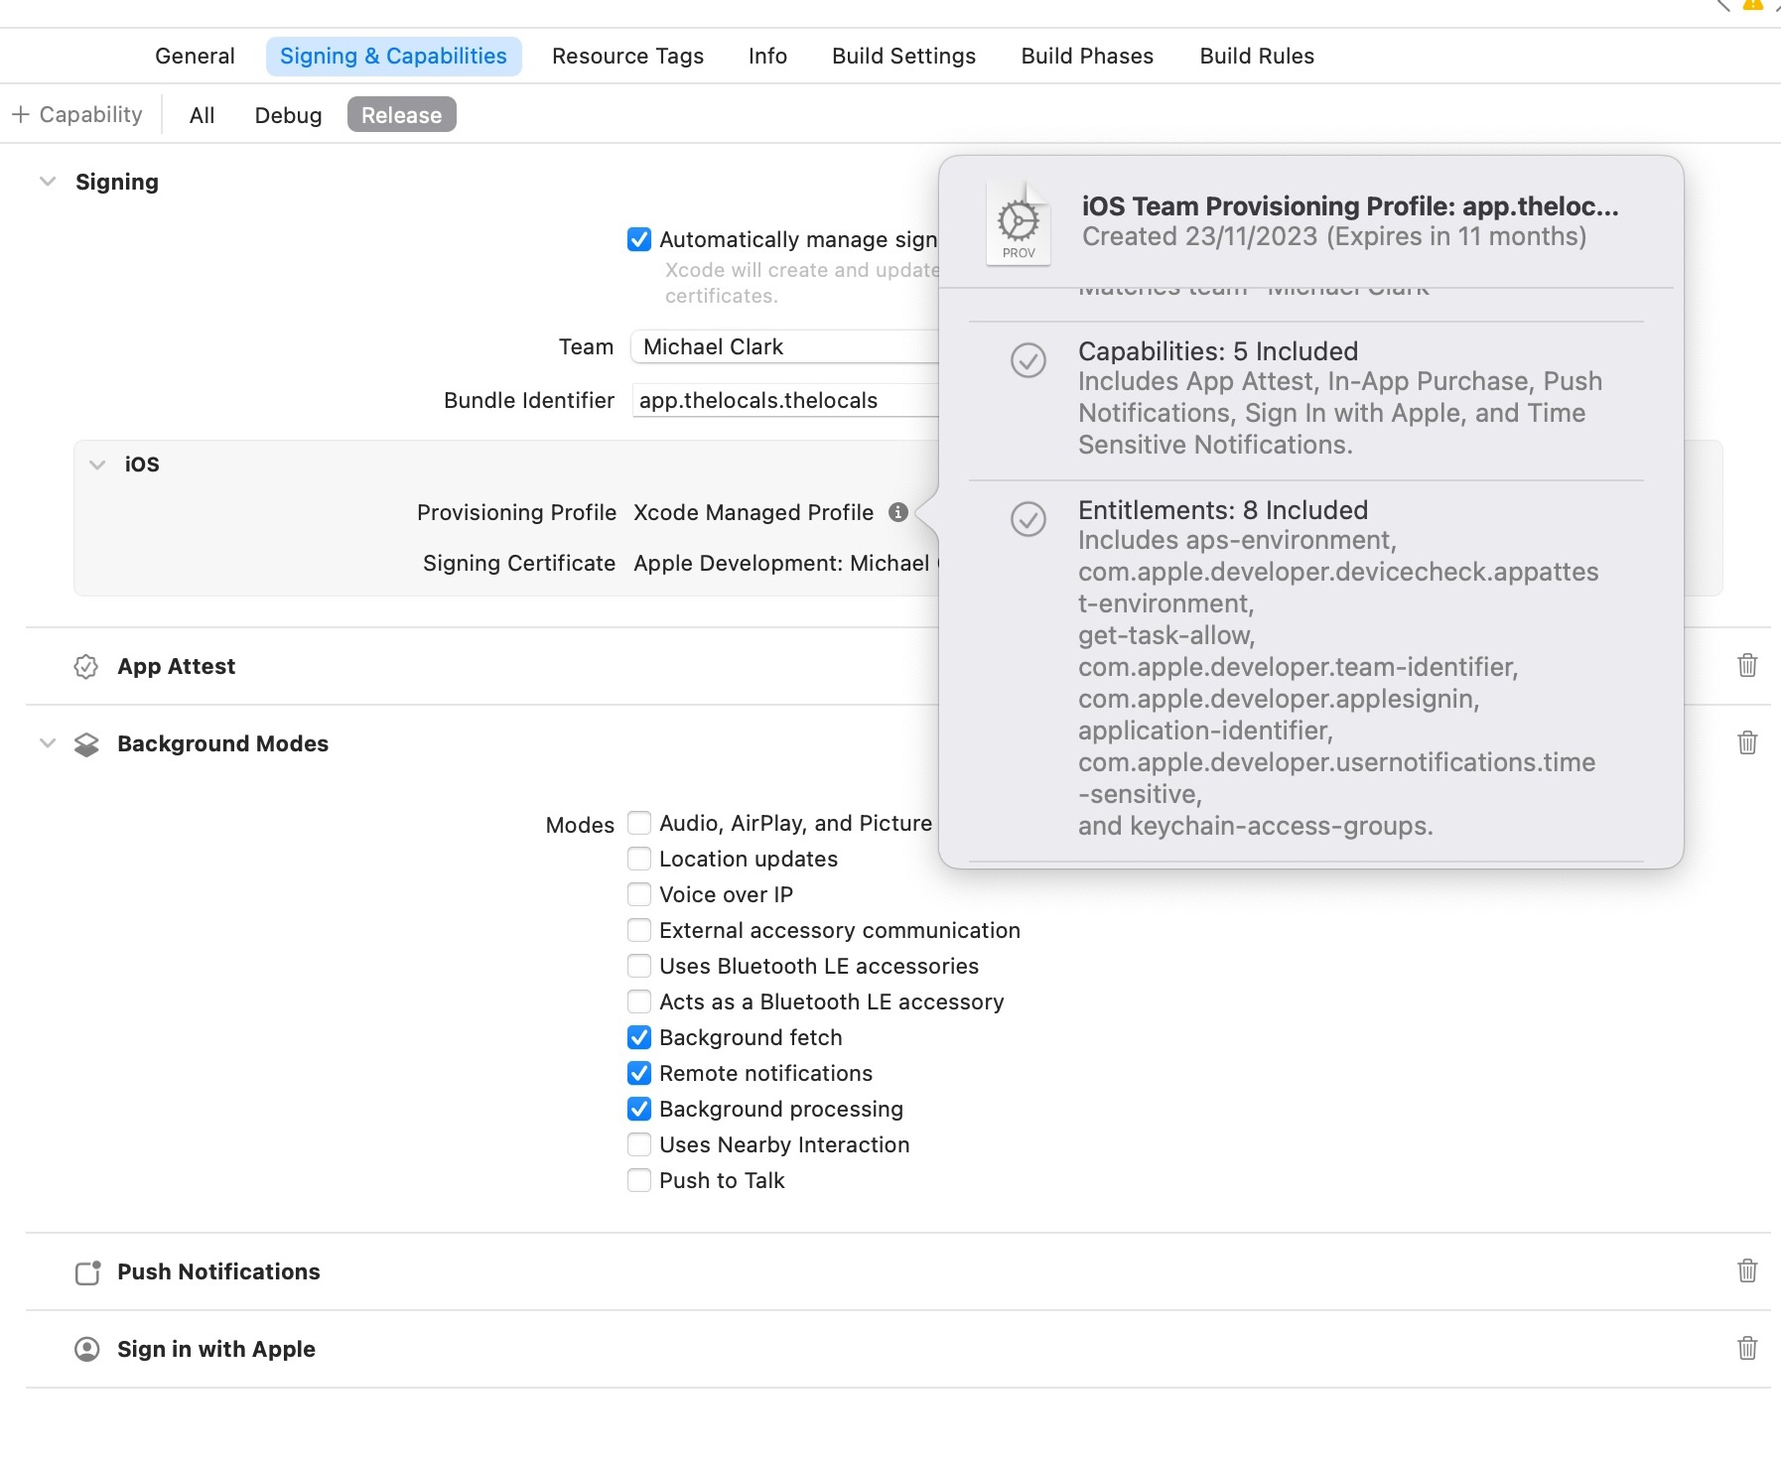Click the App Attest capability icon
This screenshot has width=1781, height=1466.
click(x=86, y=666)
